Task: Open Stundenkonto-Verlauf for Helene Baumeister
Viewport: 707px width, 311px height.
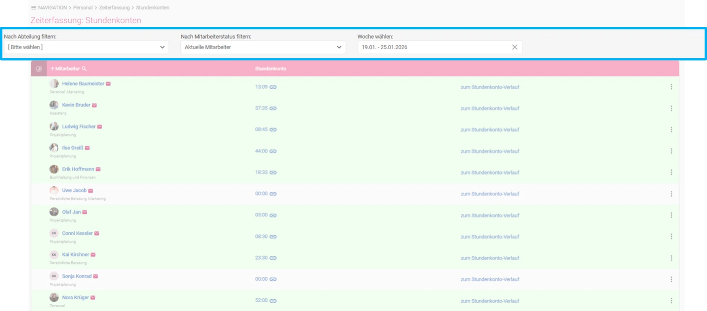Action: 490,87
